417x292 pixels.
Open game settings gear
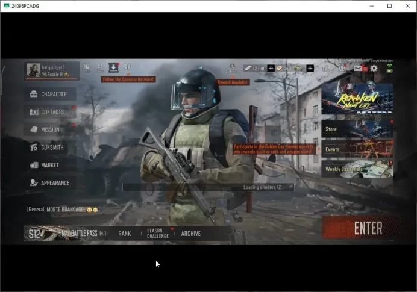coord(374,69)
